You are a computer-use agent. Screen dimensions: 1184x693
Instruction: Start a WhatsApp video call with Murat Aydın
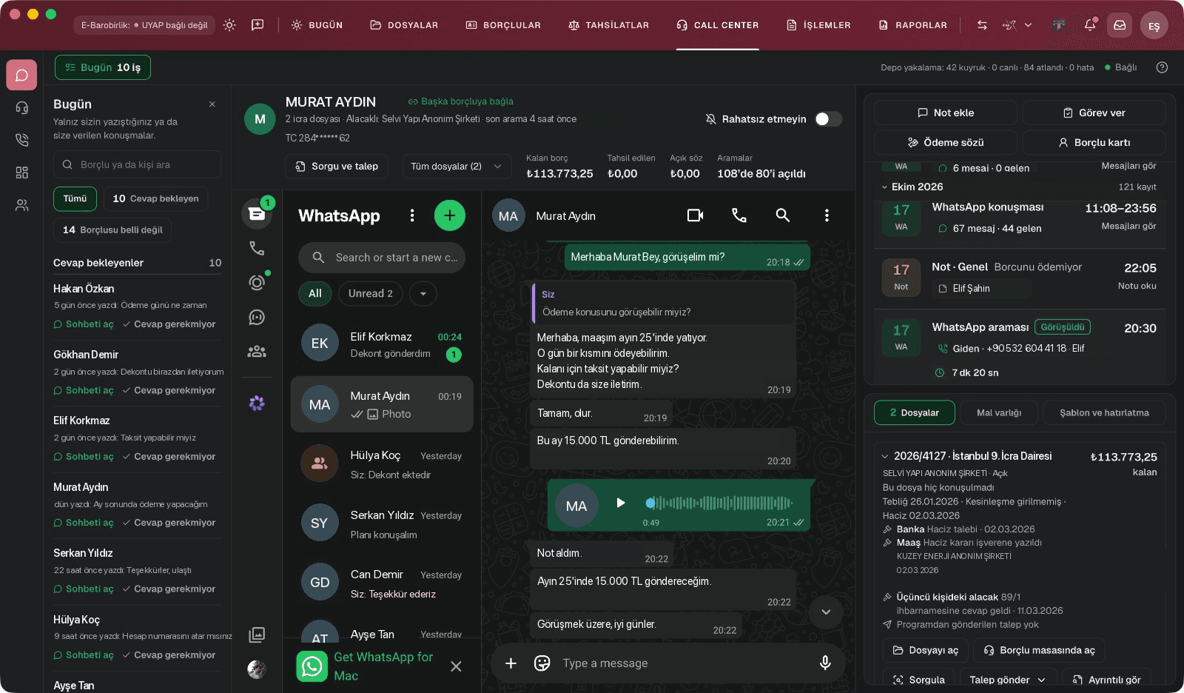click(695, 215)
